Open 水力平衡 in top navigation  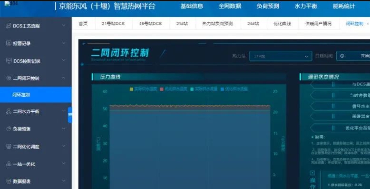pyautogui.click(x=306, y=7)
